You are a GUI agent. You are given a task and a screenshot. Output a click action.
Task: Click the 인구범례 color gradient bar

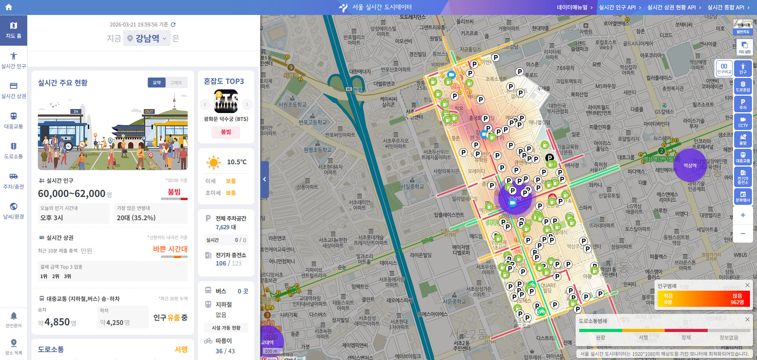[x=703, y=299]
